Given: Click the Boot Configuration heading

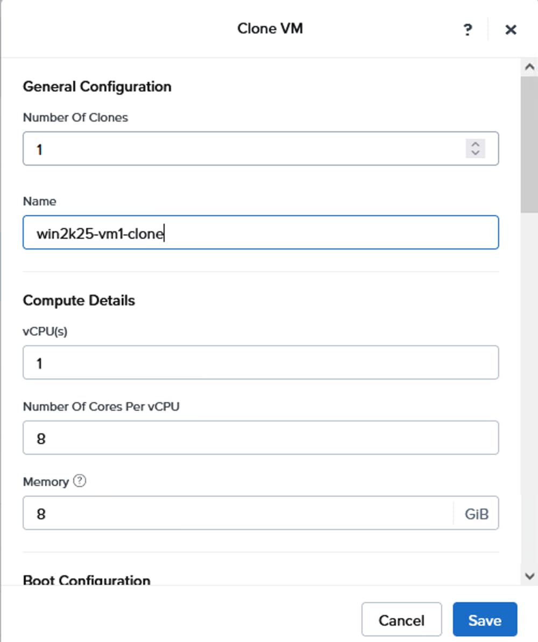Looking at the screenshot, I should click(x=86, y=580).
